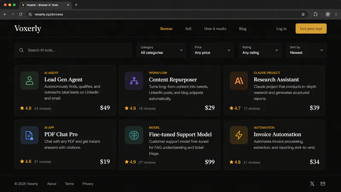The height and width of the screenshot is (192, 341).
Task: Select the Voxerly – Browse AI Tools tab
Action: point(46,5)
